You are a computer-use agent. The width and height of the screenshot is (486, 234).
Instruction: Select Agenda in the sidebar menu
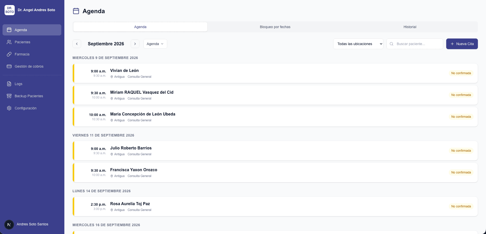click(x=32, y=30)
